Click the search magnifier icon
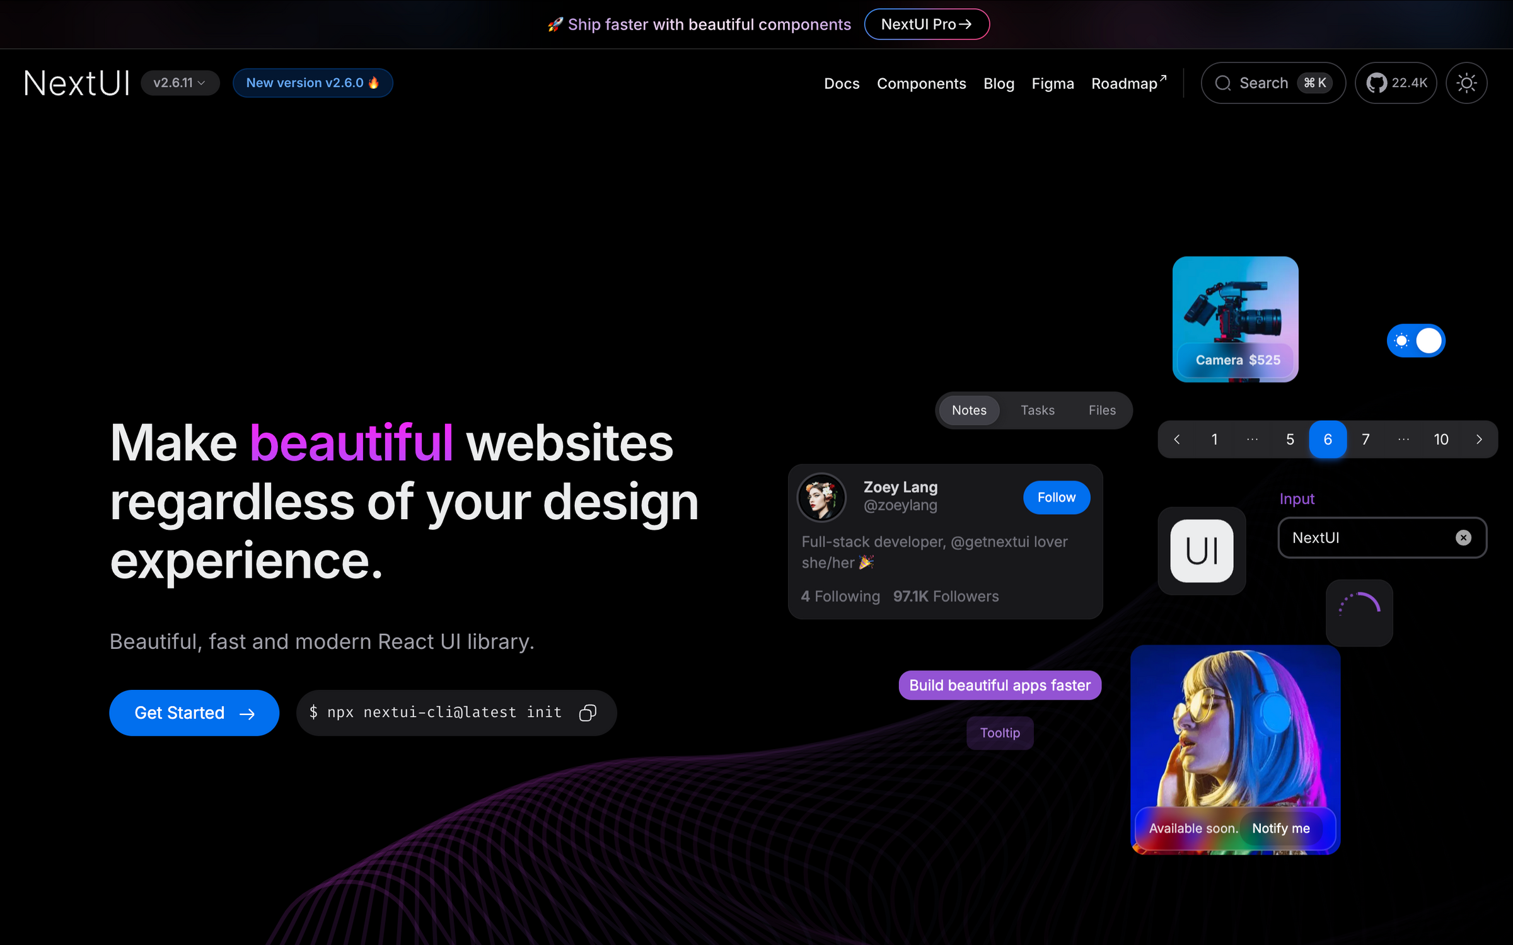 [x=1224, y=83]
